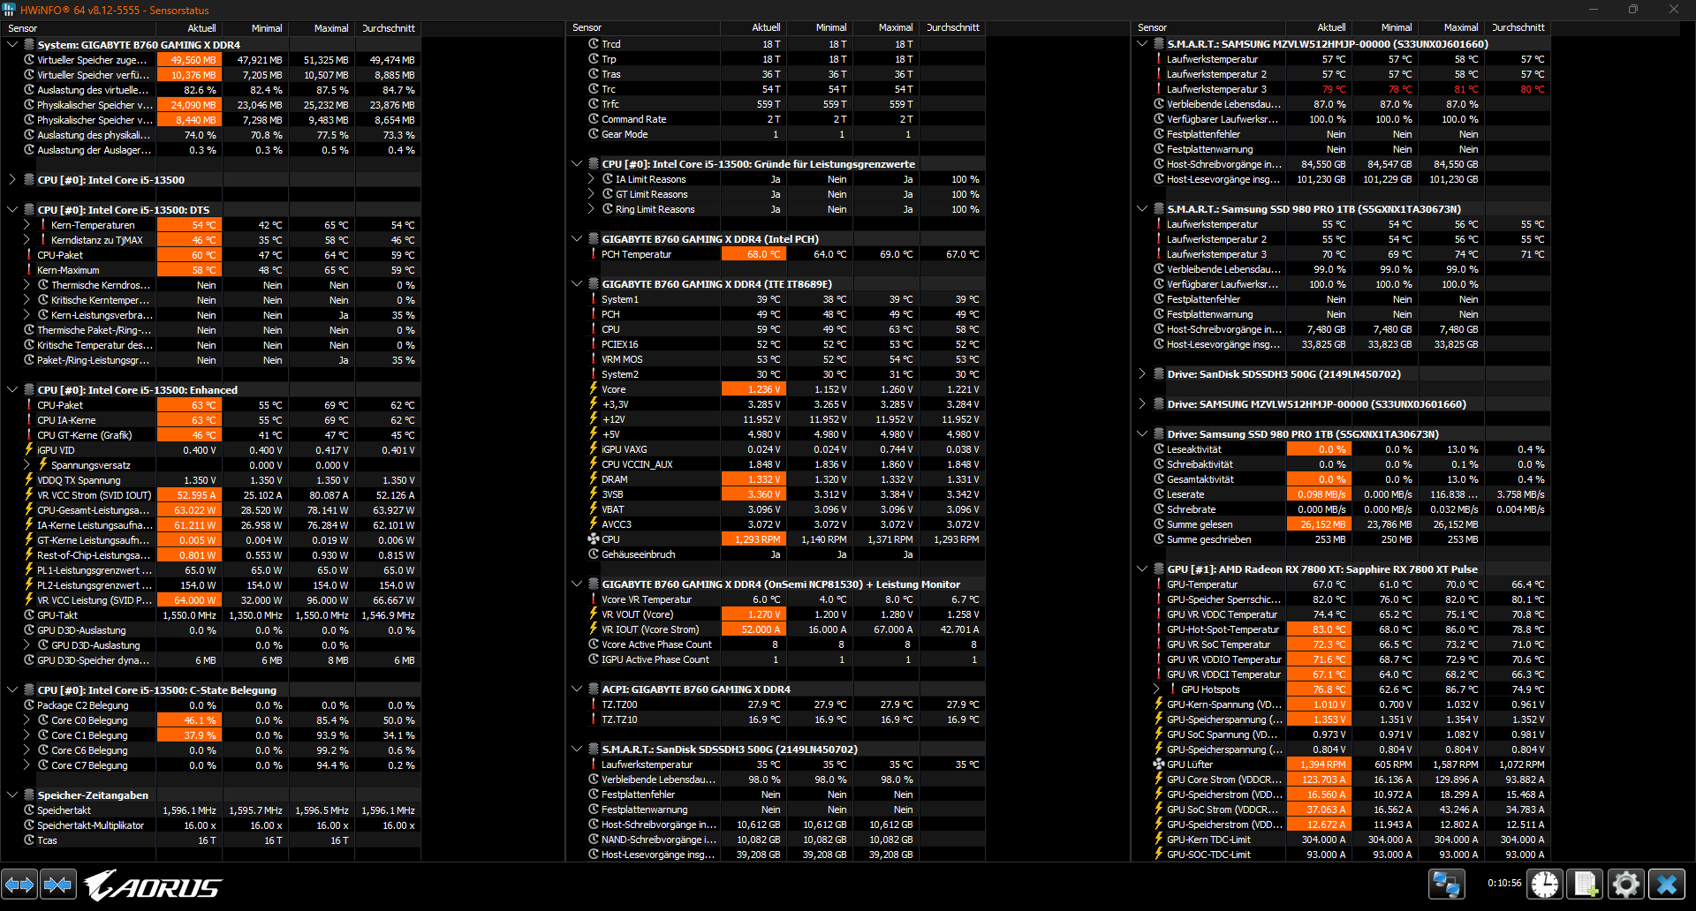The image size is (1696, 911).
Task: Select the Virtueller Speicher zugesichert row
Action: [x=211, y=59]
